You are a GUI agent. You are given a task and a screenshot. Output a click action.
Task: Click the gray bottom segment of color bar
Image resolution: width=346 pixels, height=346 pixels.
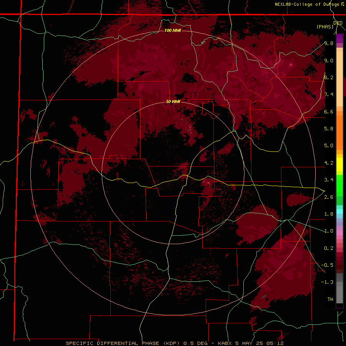(339, 293)
